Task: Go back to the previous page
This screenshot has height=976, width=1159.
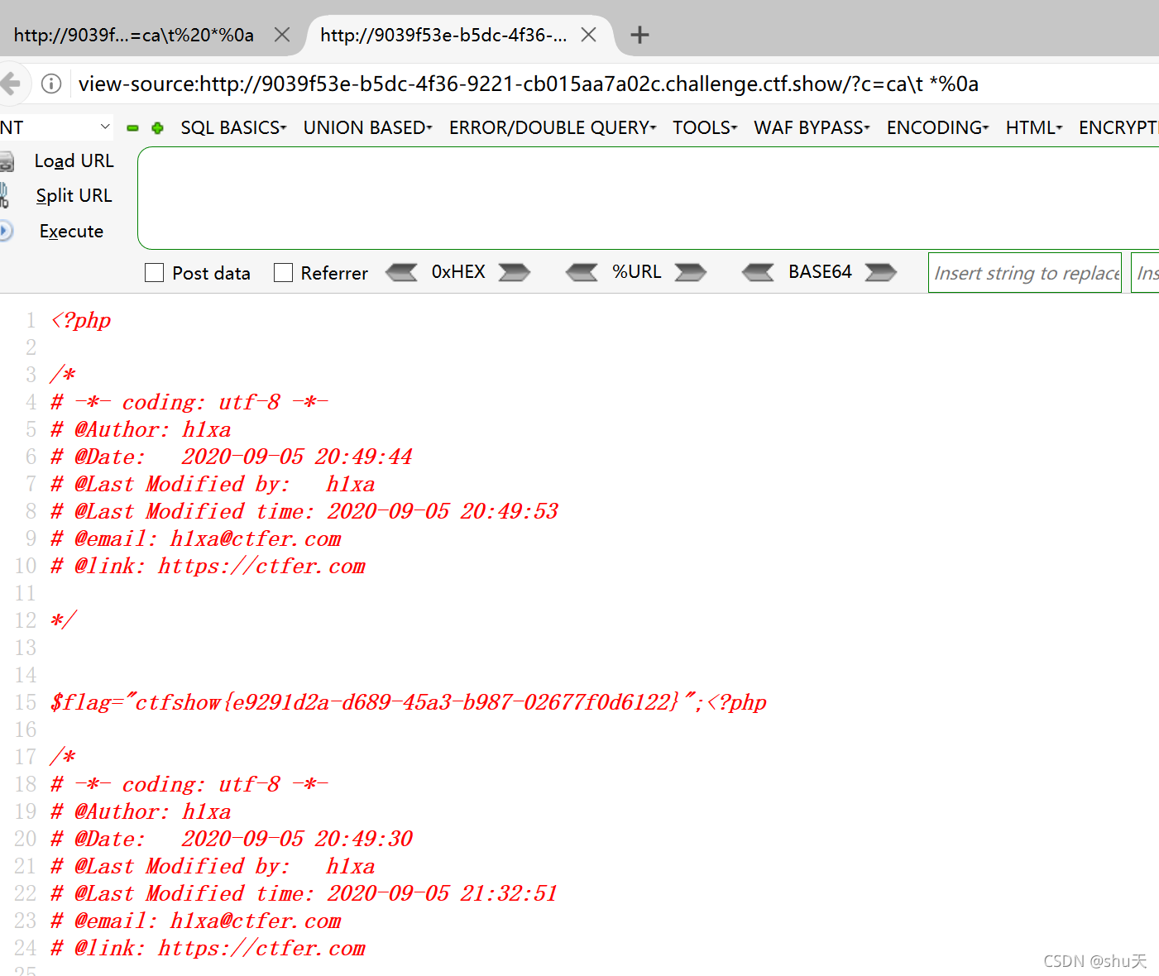Action: click(x=10, y=84)
